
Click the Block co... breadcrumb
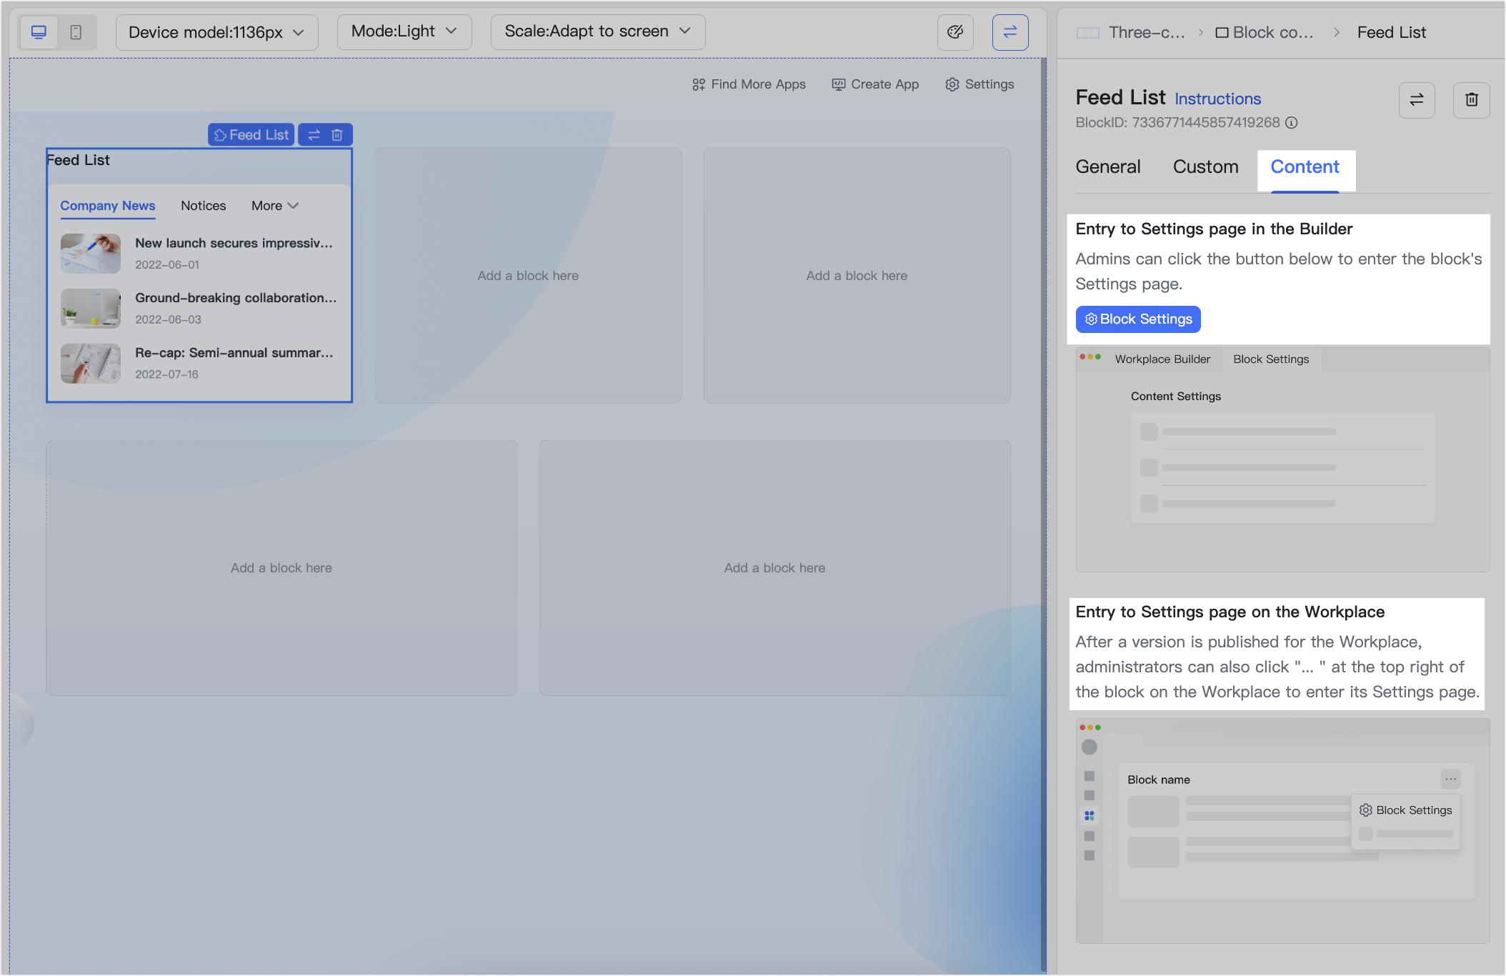tap(1265, 32)
